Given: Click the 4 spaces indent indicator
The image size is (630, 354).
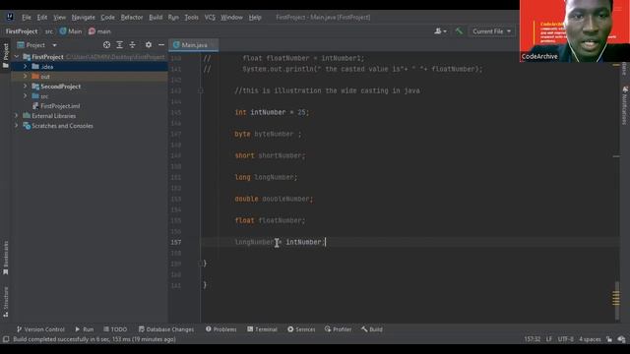Looking at the screenshot, I should [590, 339].
